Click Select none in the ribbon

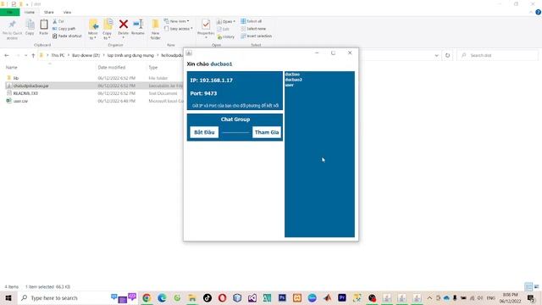pos(253,29)
